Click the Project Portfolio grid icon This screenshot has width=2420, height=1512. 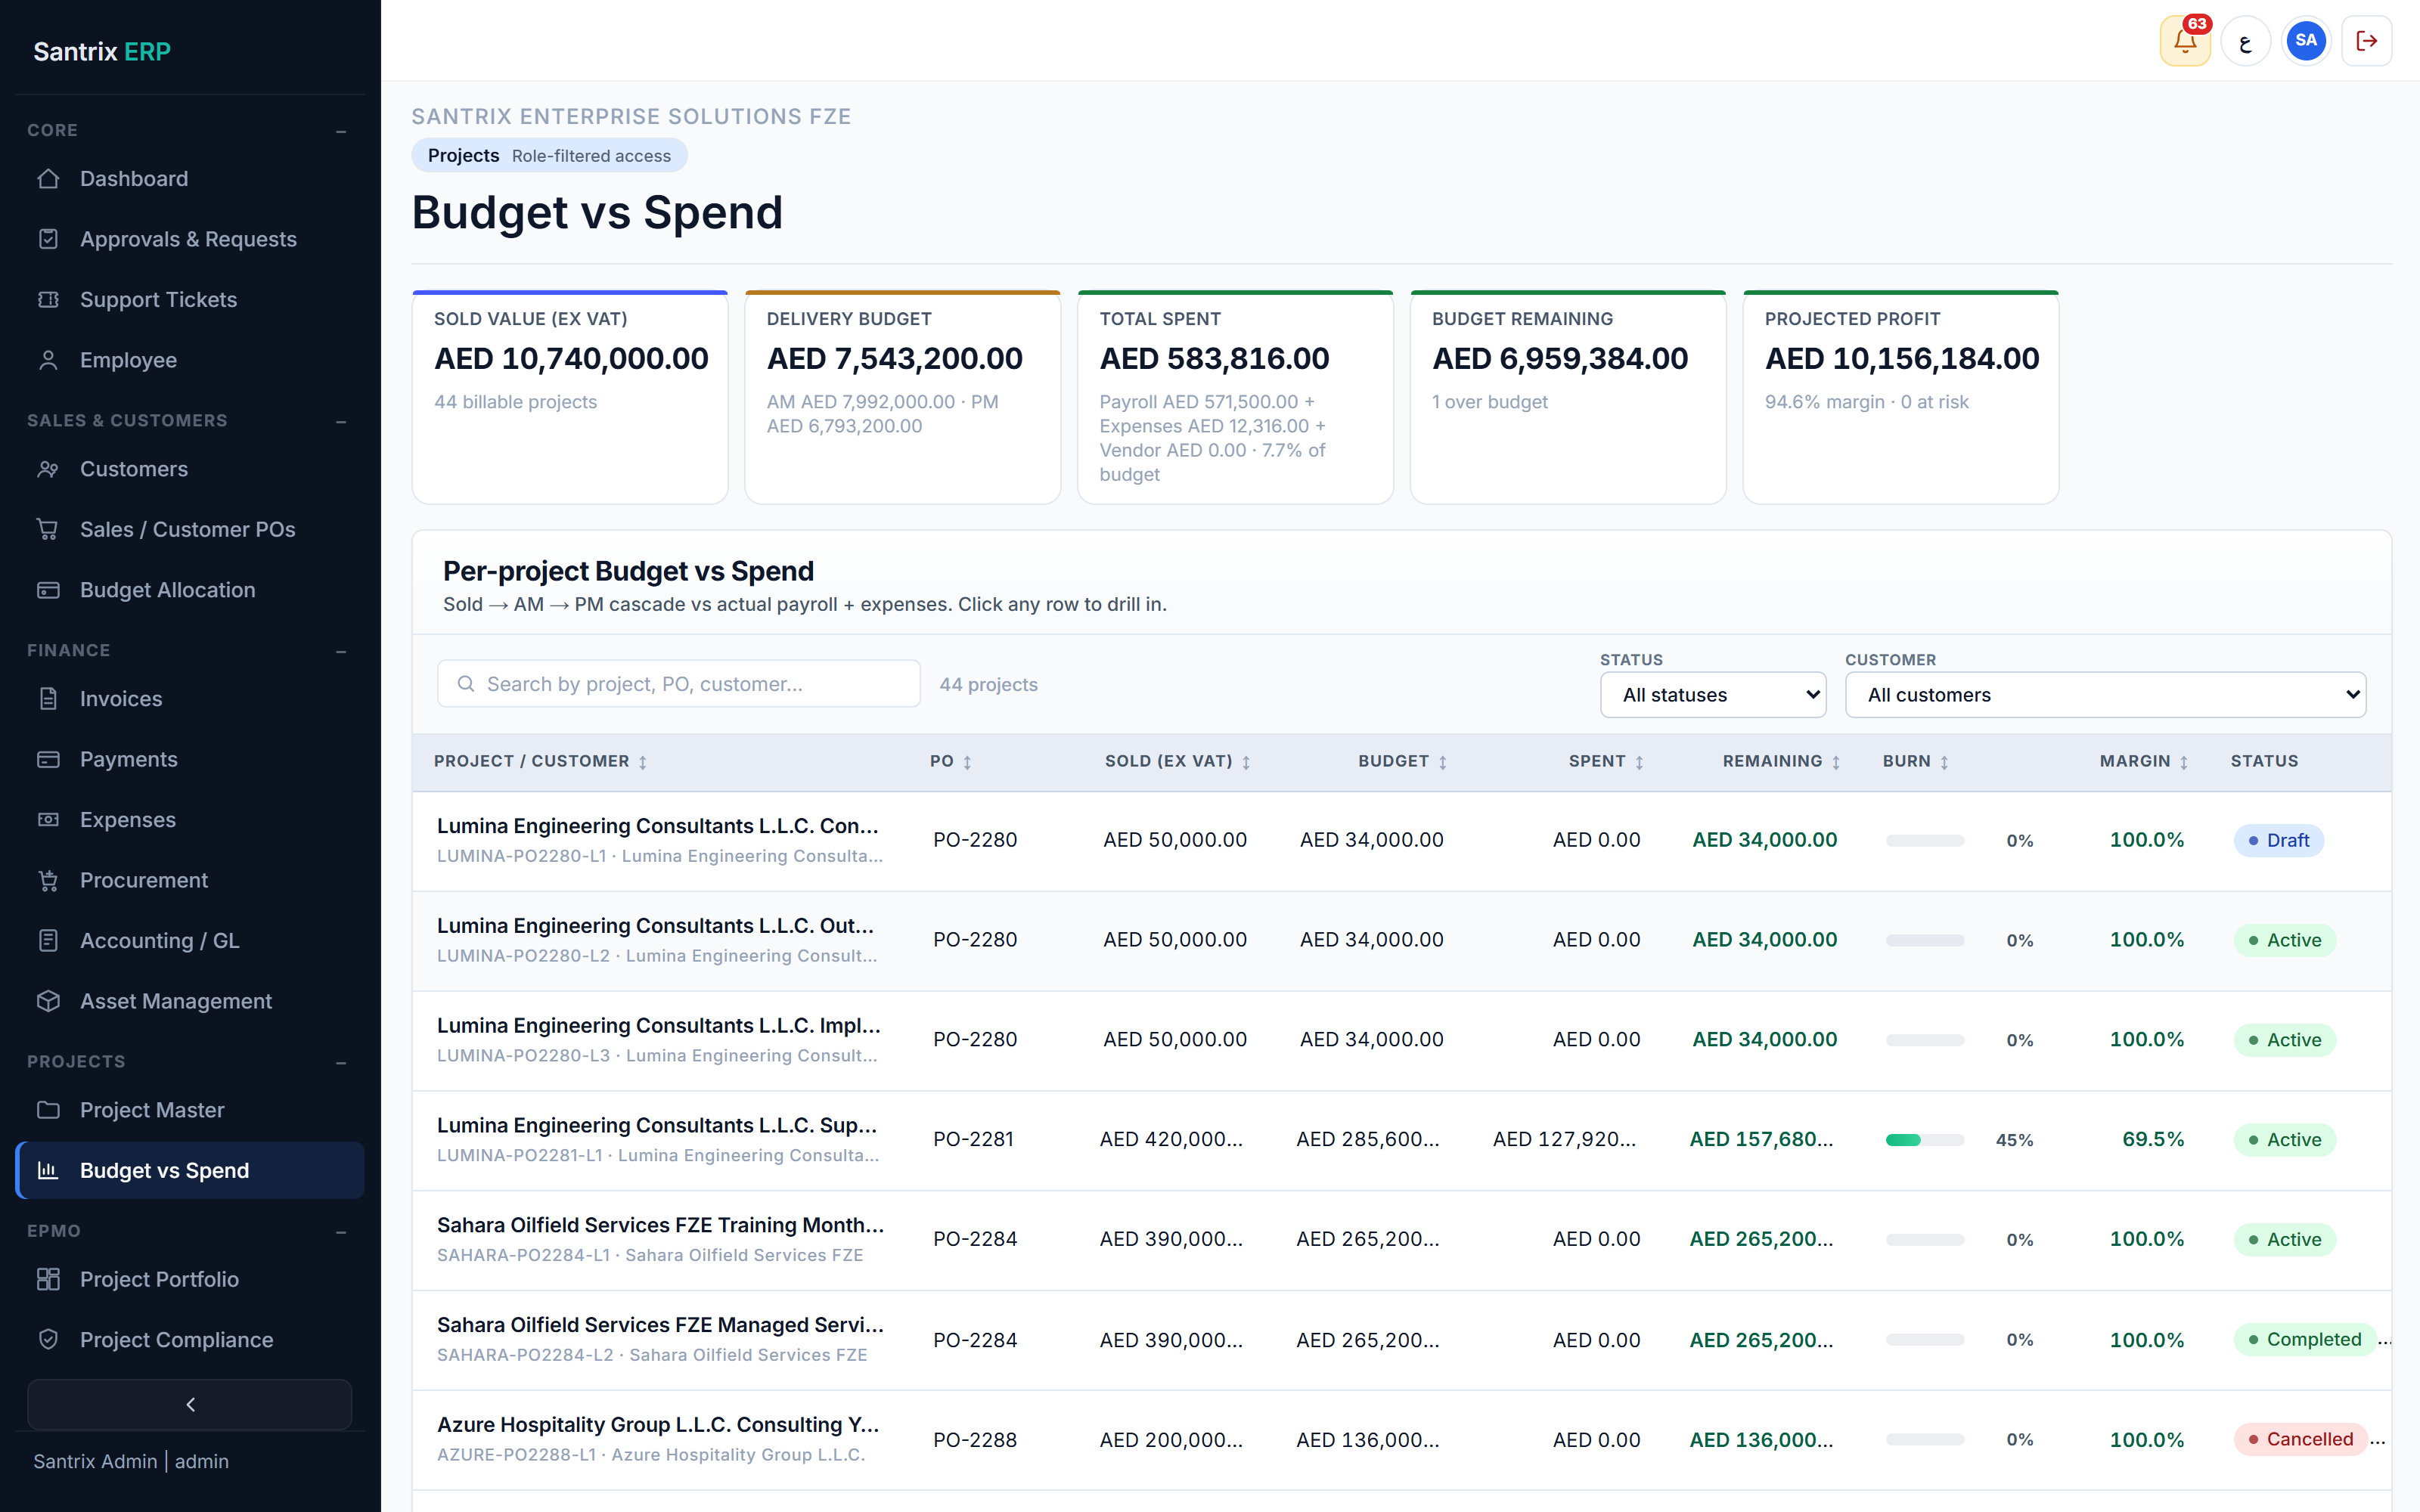point(48,1279)
